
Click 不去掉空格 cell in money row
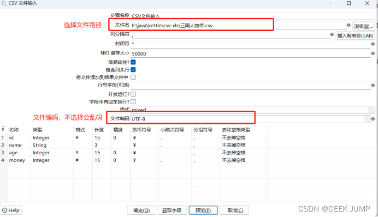[x=243, y=160]
